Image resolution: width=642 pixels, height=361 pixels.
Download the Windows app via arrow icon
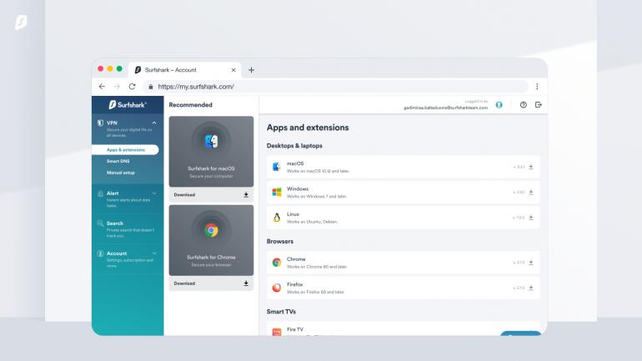click(531, 192)
